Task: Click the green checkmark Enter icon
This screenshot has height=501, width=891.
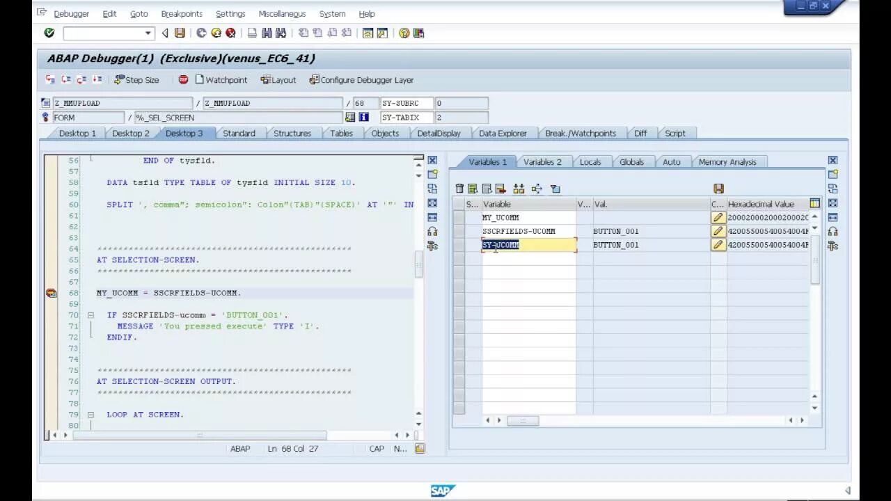Action: pyautogui.click(x=48, y=32)
